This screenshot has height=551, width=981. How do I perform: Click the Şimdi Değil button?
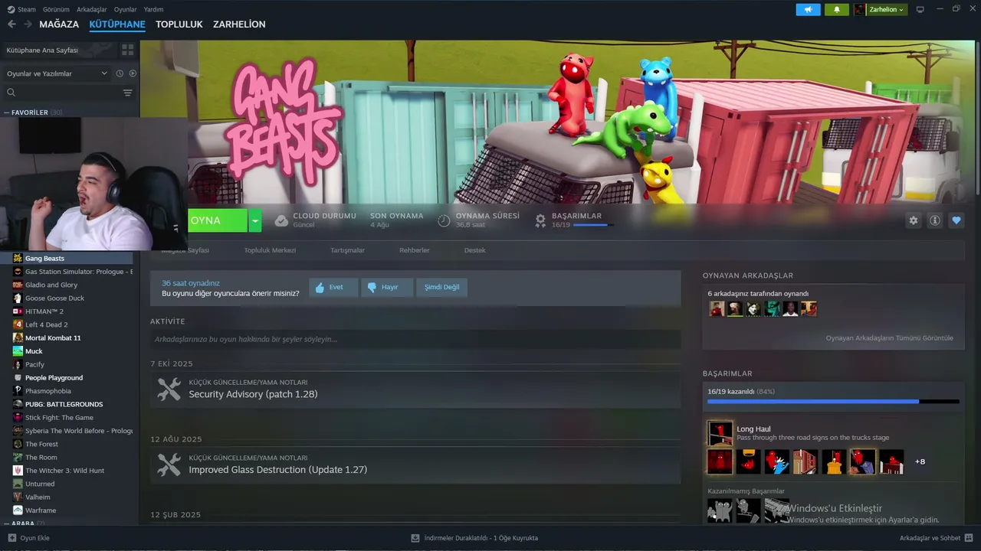pos(442,287)
